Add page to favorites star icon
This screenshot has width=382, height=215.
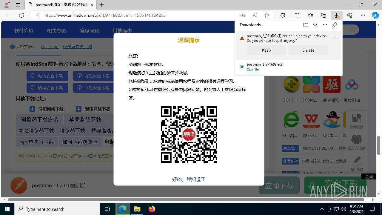(x=267, y=15)
